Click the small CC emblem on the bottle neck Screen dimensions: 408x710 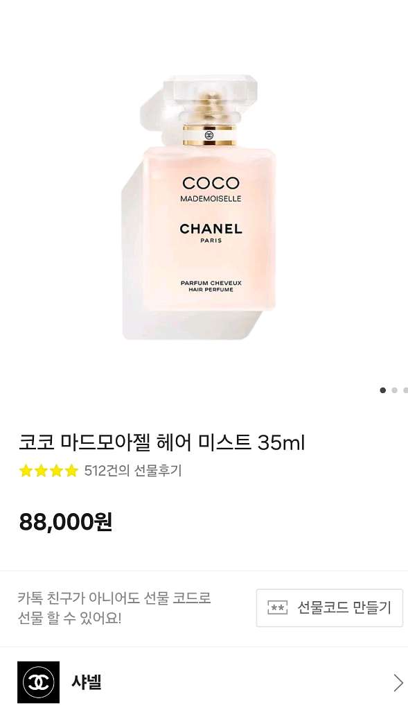pyautogui.click(x=209, y=135)
